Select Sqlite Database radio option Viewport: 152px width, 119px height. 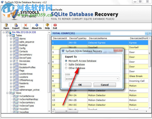click(66, 64)
